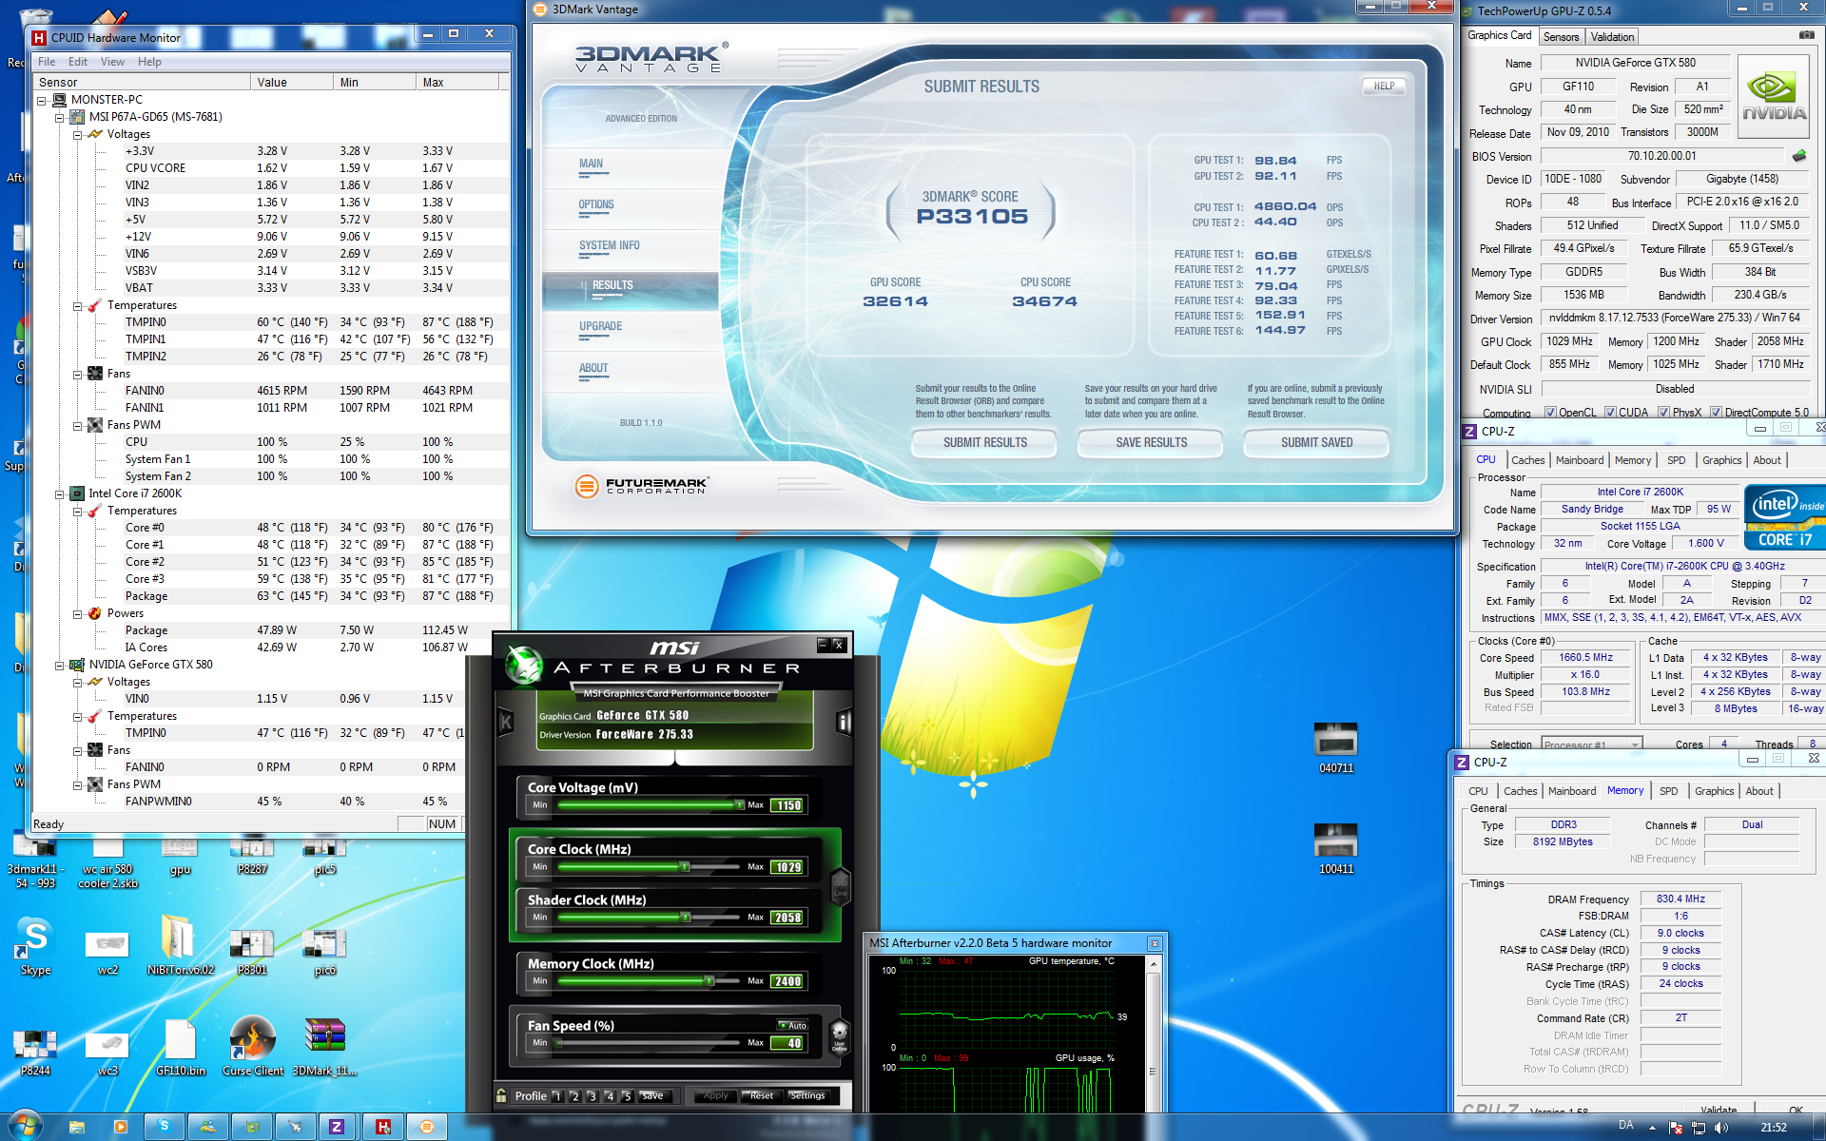The height and width of the screenshot is (1141, 1826).
Task: Open the HWMonitor Help menu
Action: [149, 62]
